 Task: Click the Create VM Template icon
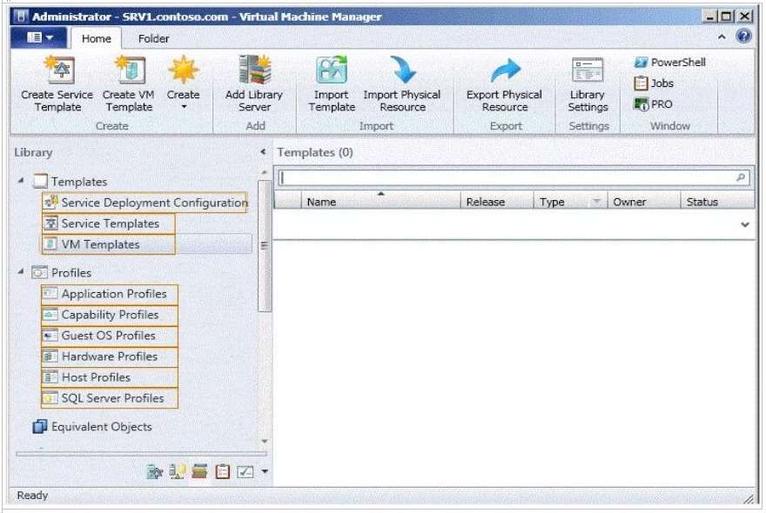130,70
